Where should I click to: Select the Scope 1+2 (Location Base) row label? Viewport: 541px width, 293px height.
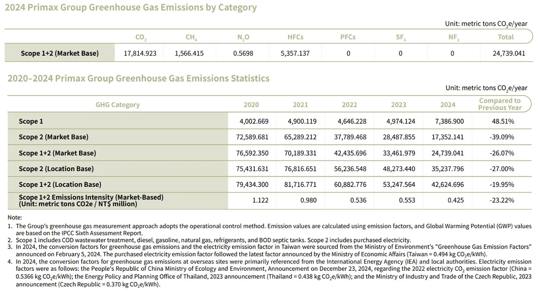coord(60,185)
